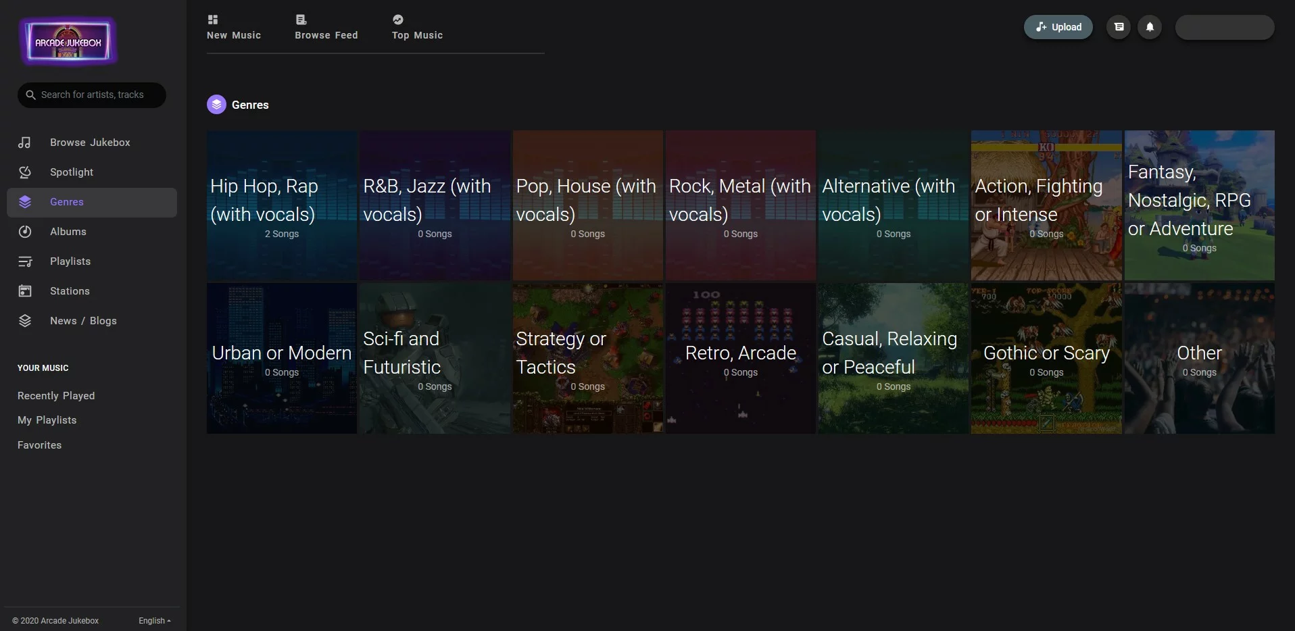Switch to the Top Music tab
Screen dimensions: 1295x631
pyautogui.click(x=417, y=27)
